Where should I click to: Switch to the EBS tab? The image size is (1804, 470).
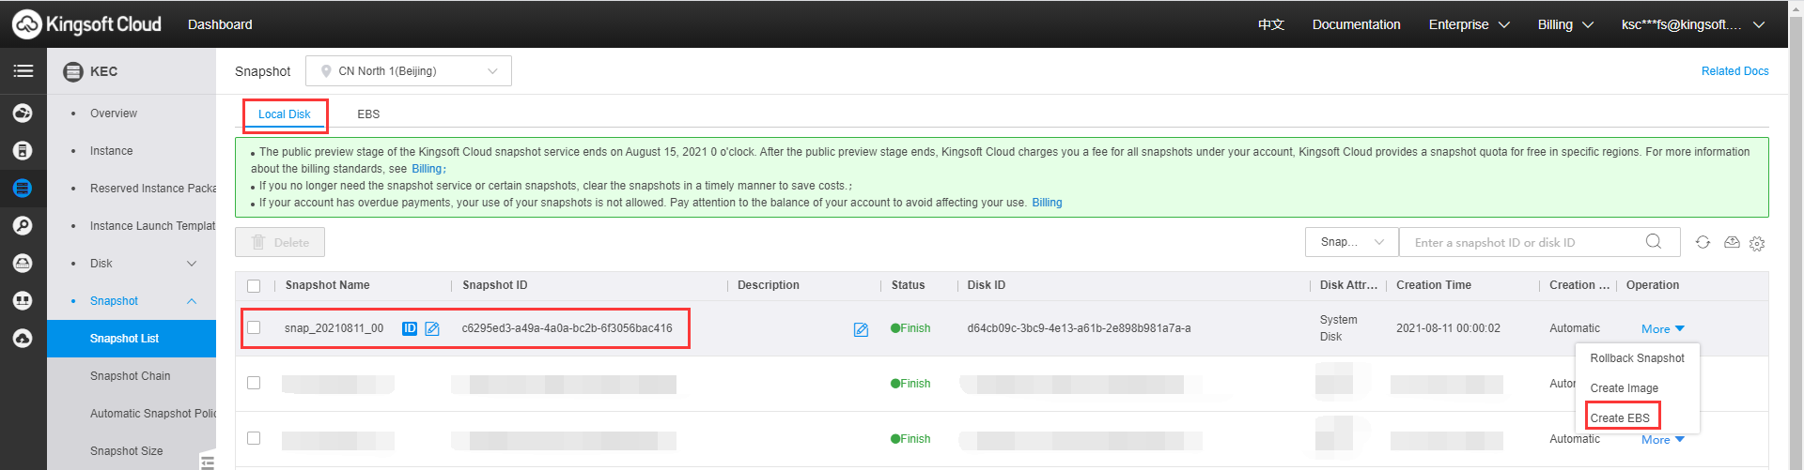click(x=368, y=114)
